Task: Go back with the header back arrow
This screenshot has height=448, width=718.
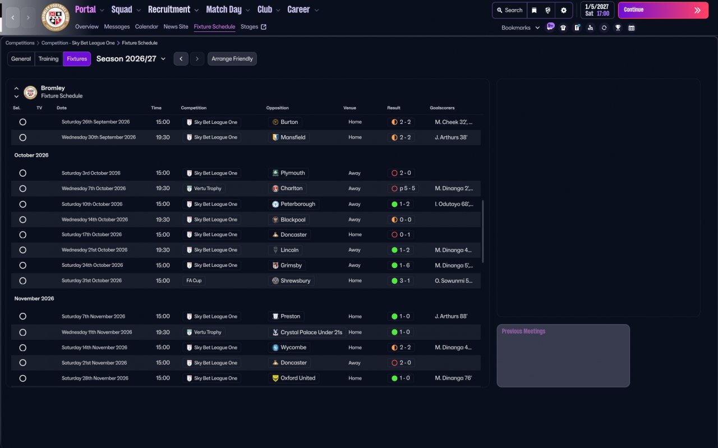Action: [13, 17]
